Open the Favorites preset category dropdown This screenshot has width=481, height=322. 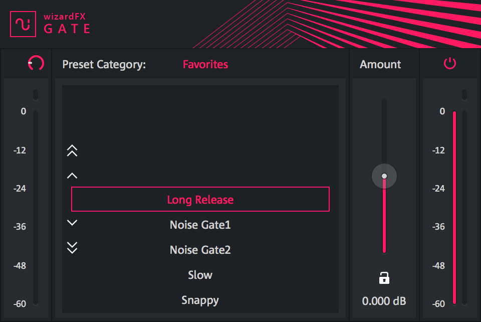pyautogui.click(x=205, y=64)
